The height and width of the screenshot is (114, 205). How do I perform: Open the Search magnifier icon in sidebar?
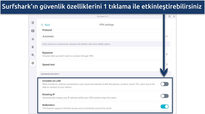[x=33, y=55]
